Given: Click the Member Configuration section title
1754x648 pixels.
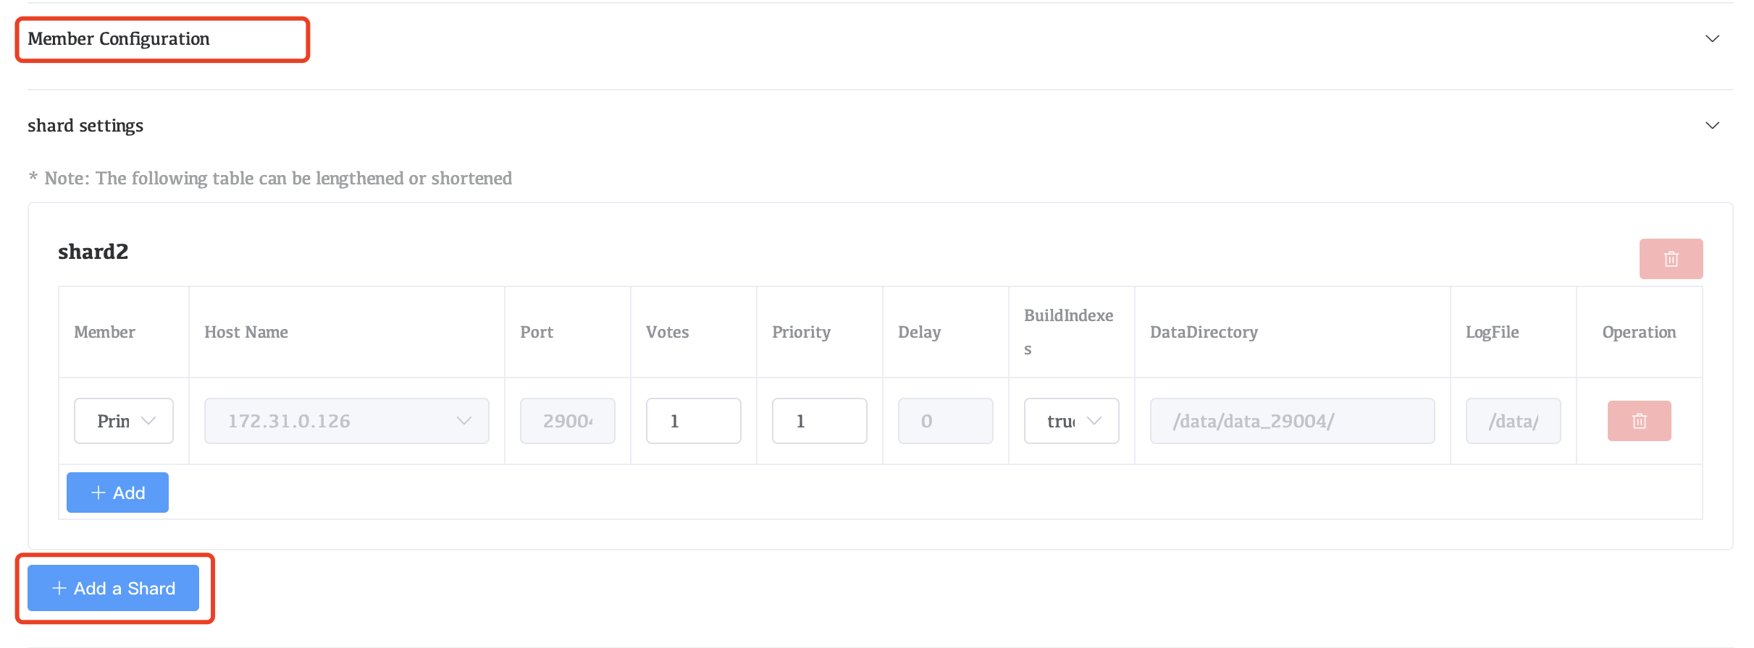Looking at the screenshot, I should click(x=119, y=39).
